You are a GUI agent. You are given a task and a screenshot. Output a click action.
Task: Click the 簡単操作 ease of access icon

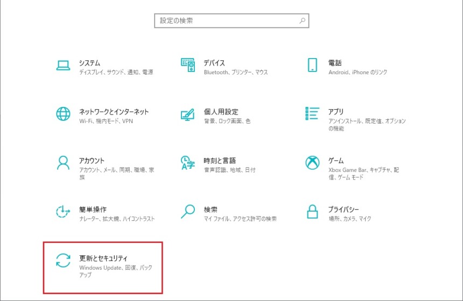[x=63, y=212]
